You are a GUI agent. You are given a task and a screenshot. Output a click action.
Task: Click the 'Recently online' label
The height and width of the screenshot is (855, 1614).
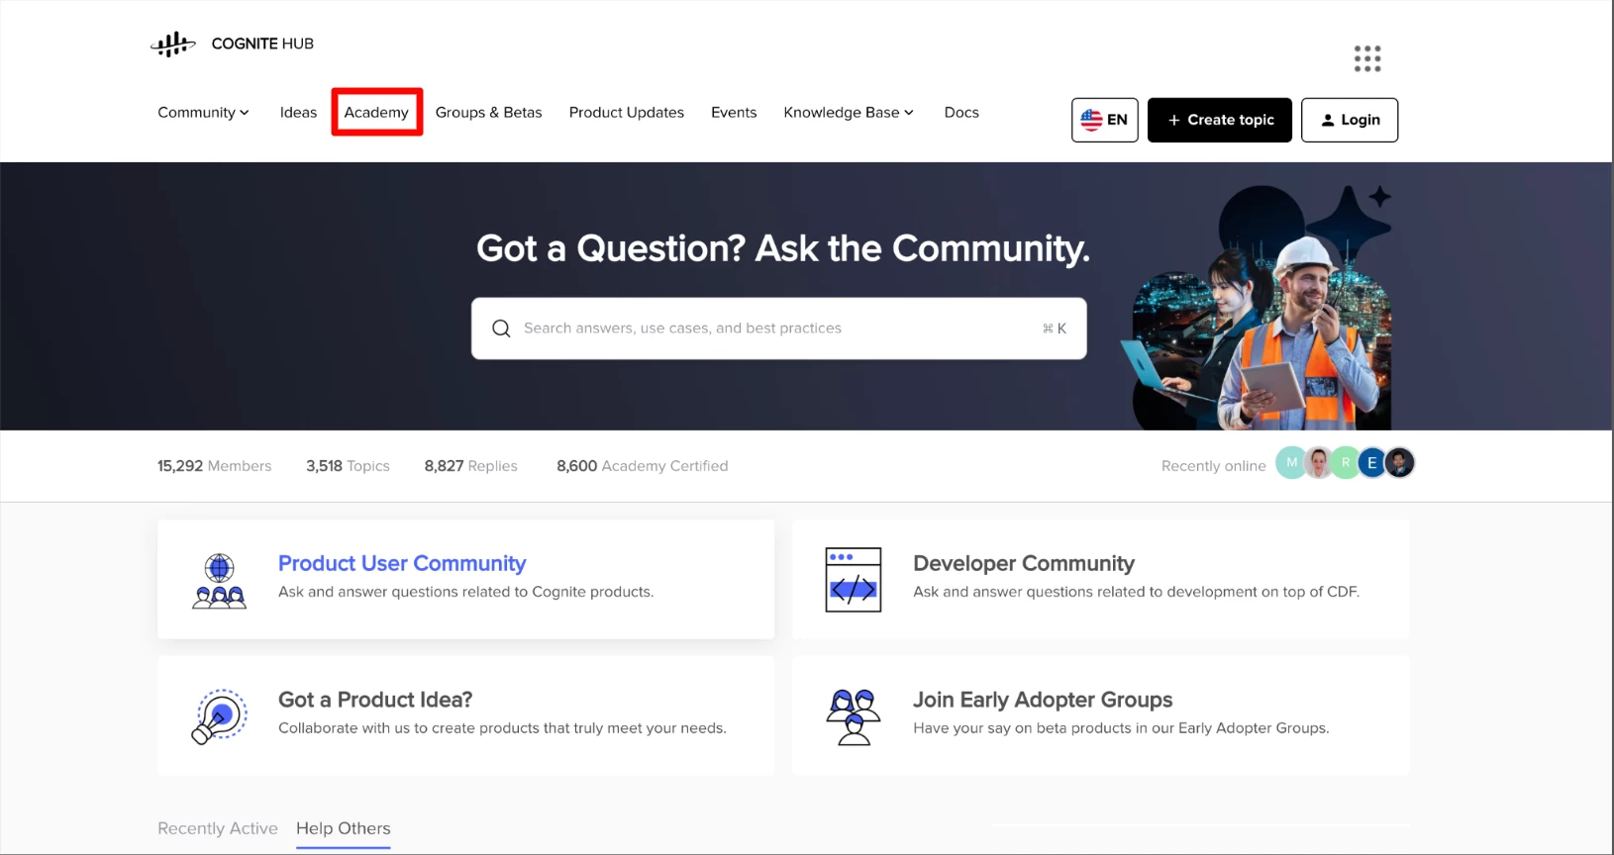(1214, 466)
